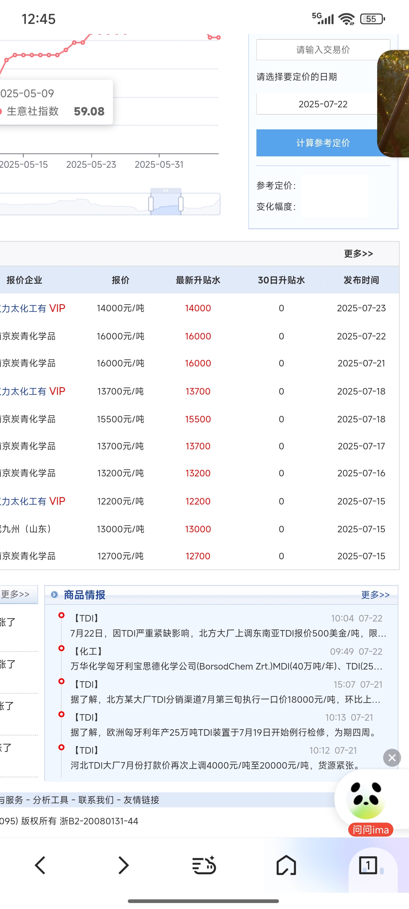409x909 pixels.
Task: Open 更多>> above the quote table
Action: click(358, 254)
